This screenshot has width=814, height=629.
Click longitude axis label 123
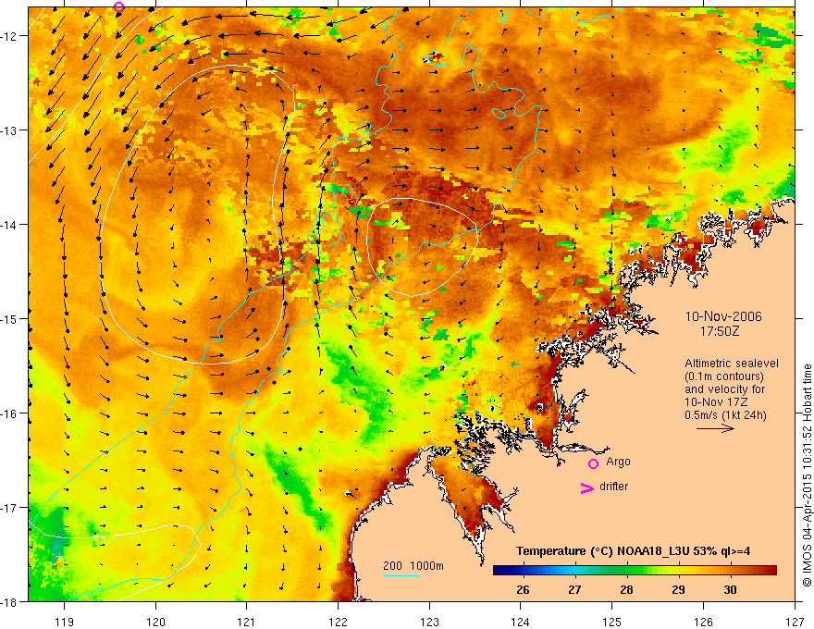[429, 622]
